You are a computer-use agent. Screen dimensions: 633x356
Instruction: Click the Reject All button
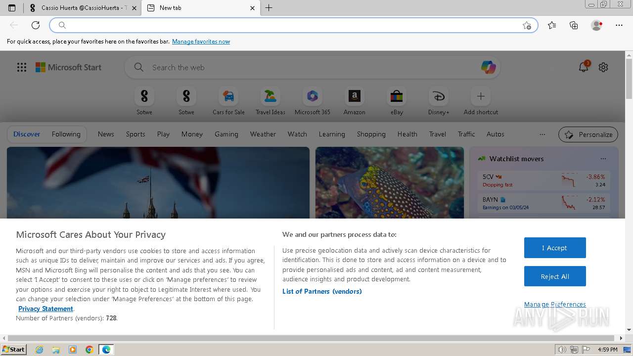(x=555, y=276)
